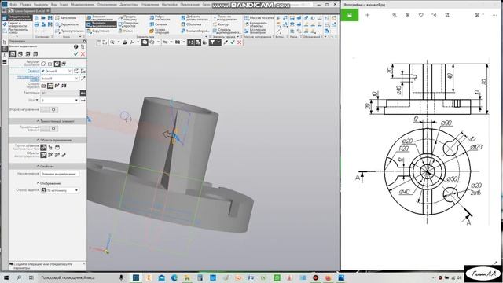Select Коллекция геометрии tool
Viewport: 503px width, 283px height.
(255, 31)
